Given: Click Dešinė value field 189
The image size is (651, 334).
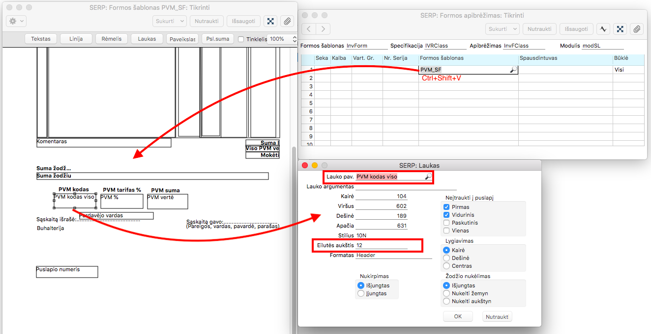Looking at the screenshot, I should click(x=382, y=216).
